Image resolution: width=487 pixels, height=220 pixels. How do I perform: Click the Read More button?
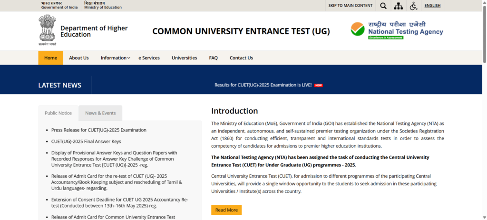coord(226,210)
